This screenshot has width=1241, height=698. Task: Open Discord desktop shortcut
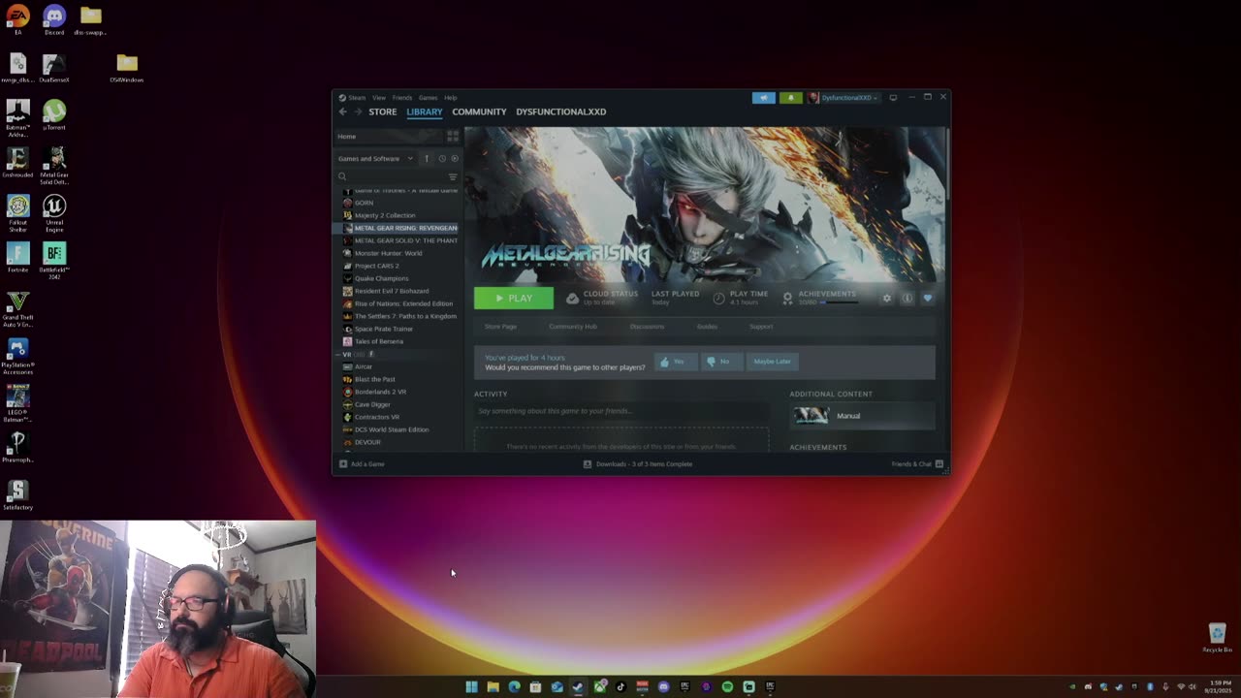click(54, 20)
